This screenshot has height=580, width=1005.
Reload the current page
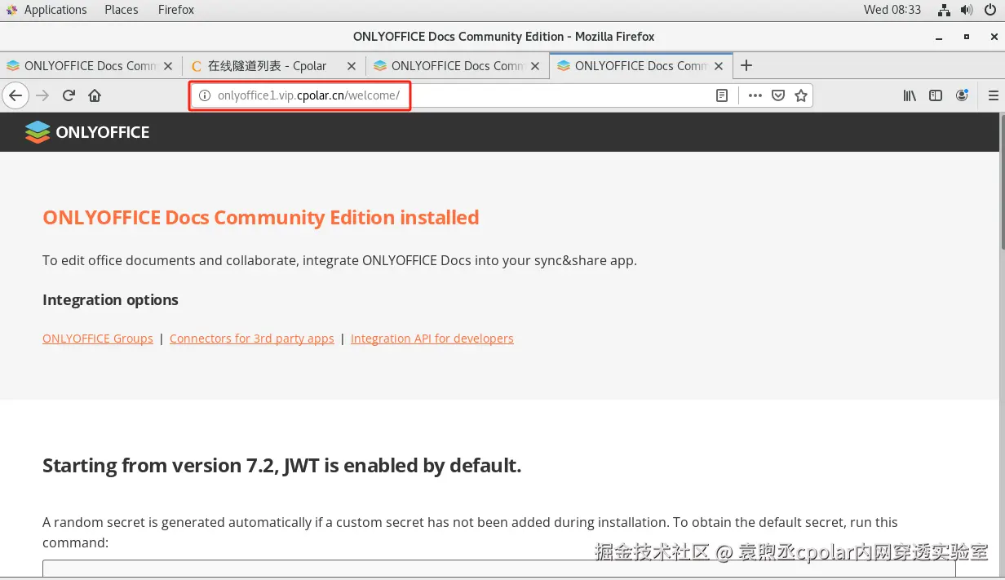69,95
